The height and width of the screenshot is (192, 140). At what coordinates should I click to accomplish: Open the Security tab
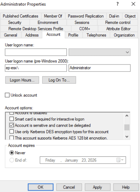(x=15, y=22)
